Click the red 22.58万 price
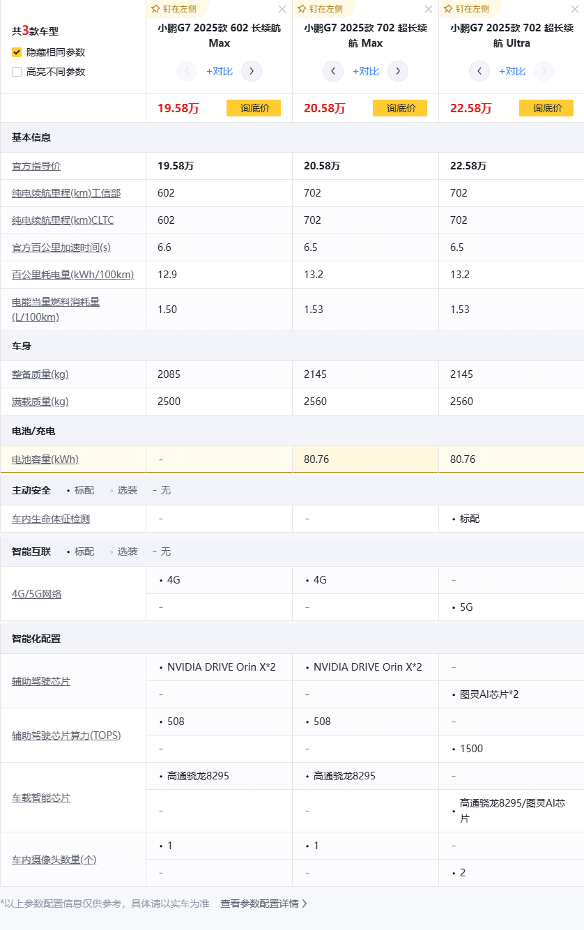Viewport: 584px width, 930px height. [470, 108]
